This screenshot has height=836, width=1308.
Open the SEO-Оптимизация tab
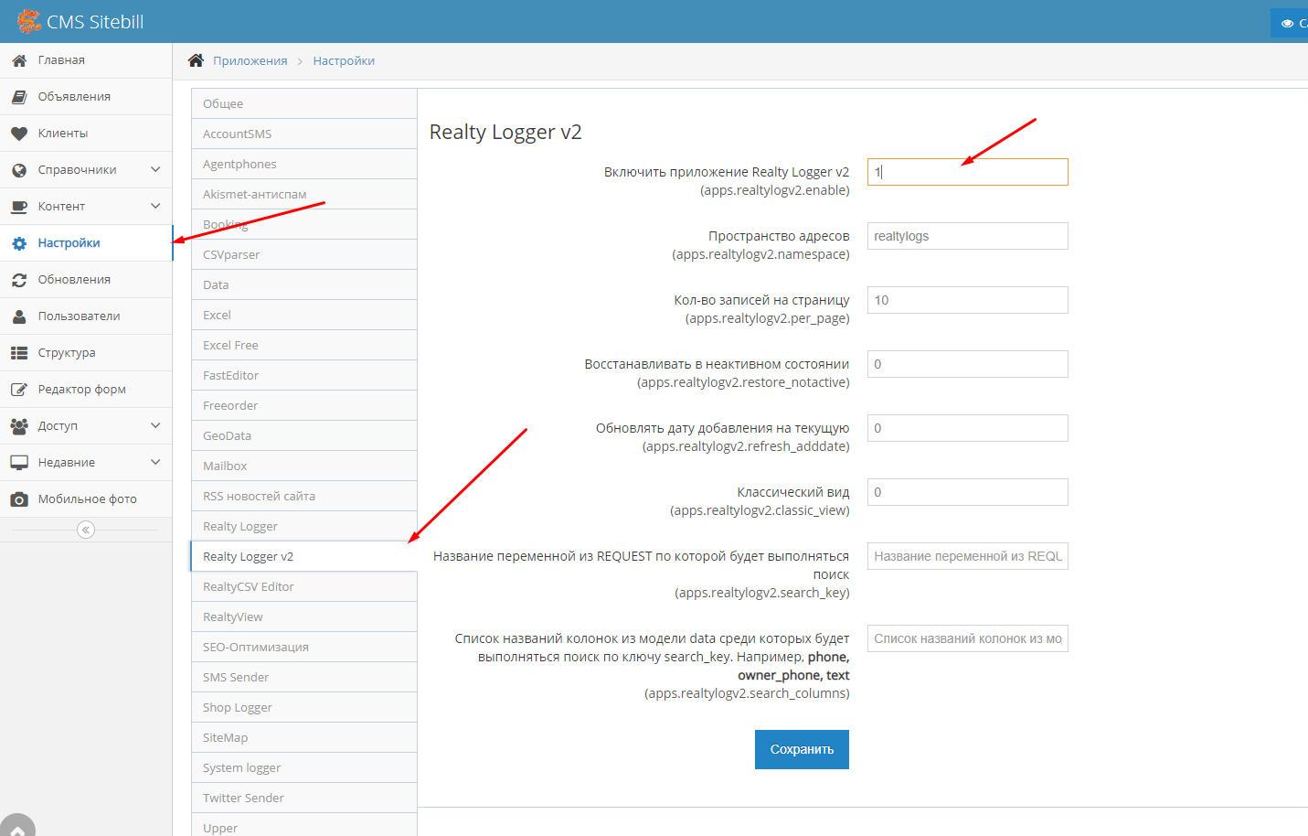(304, 647)
